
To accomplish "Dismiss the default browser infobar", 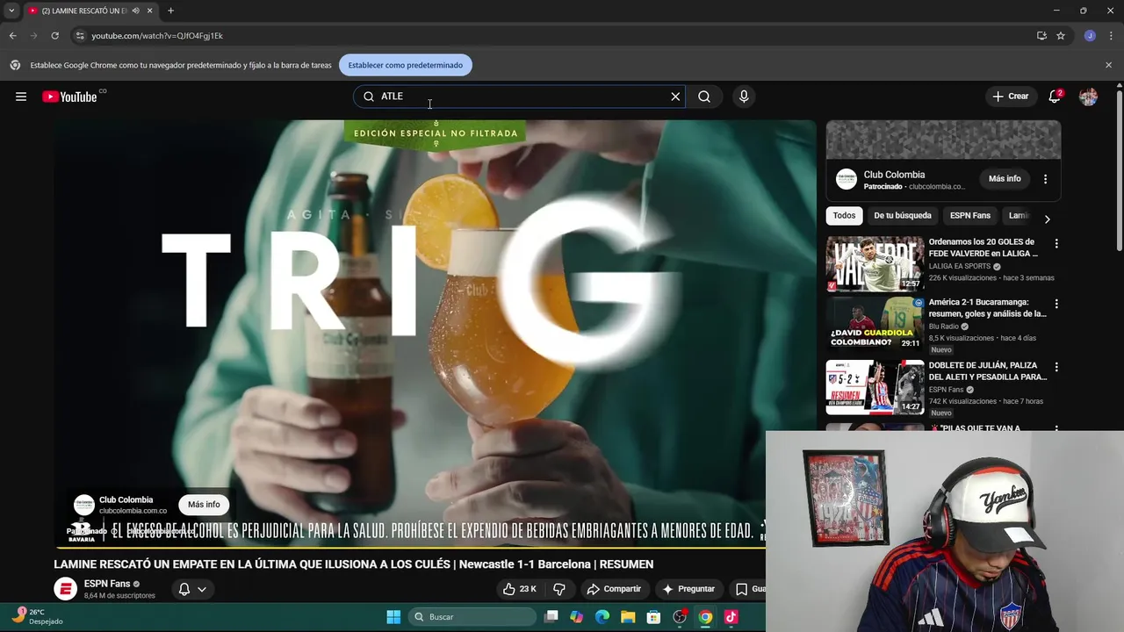I will coord(1108,65).
